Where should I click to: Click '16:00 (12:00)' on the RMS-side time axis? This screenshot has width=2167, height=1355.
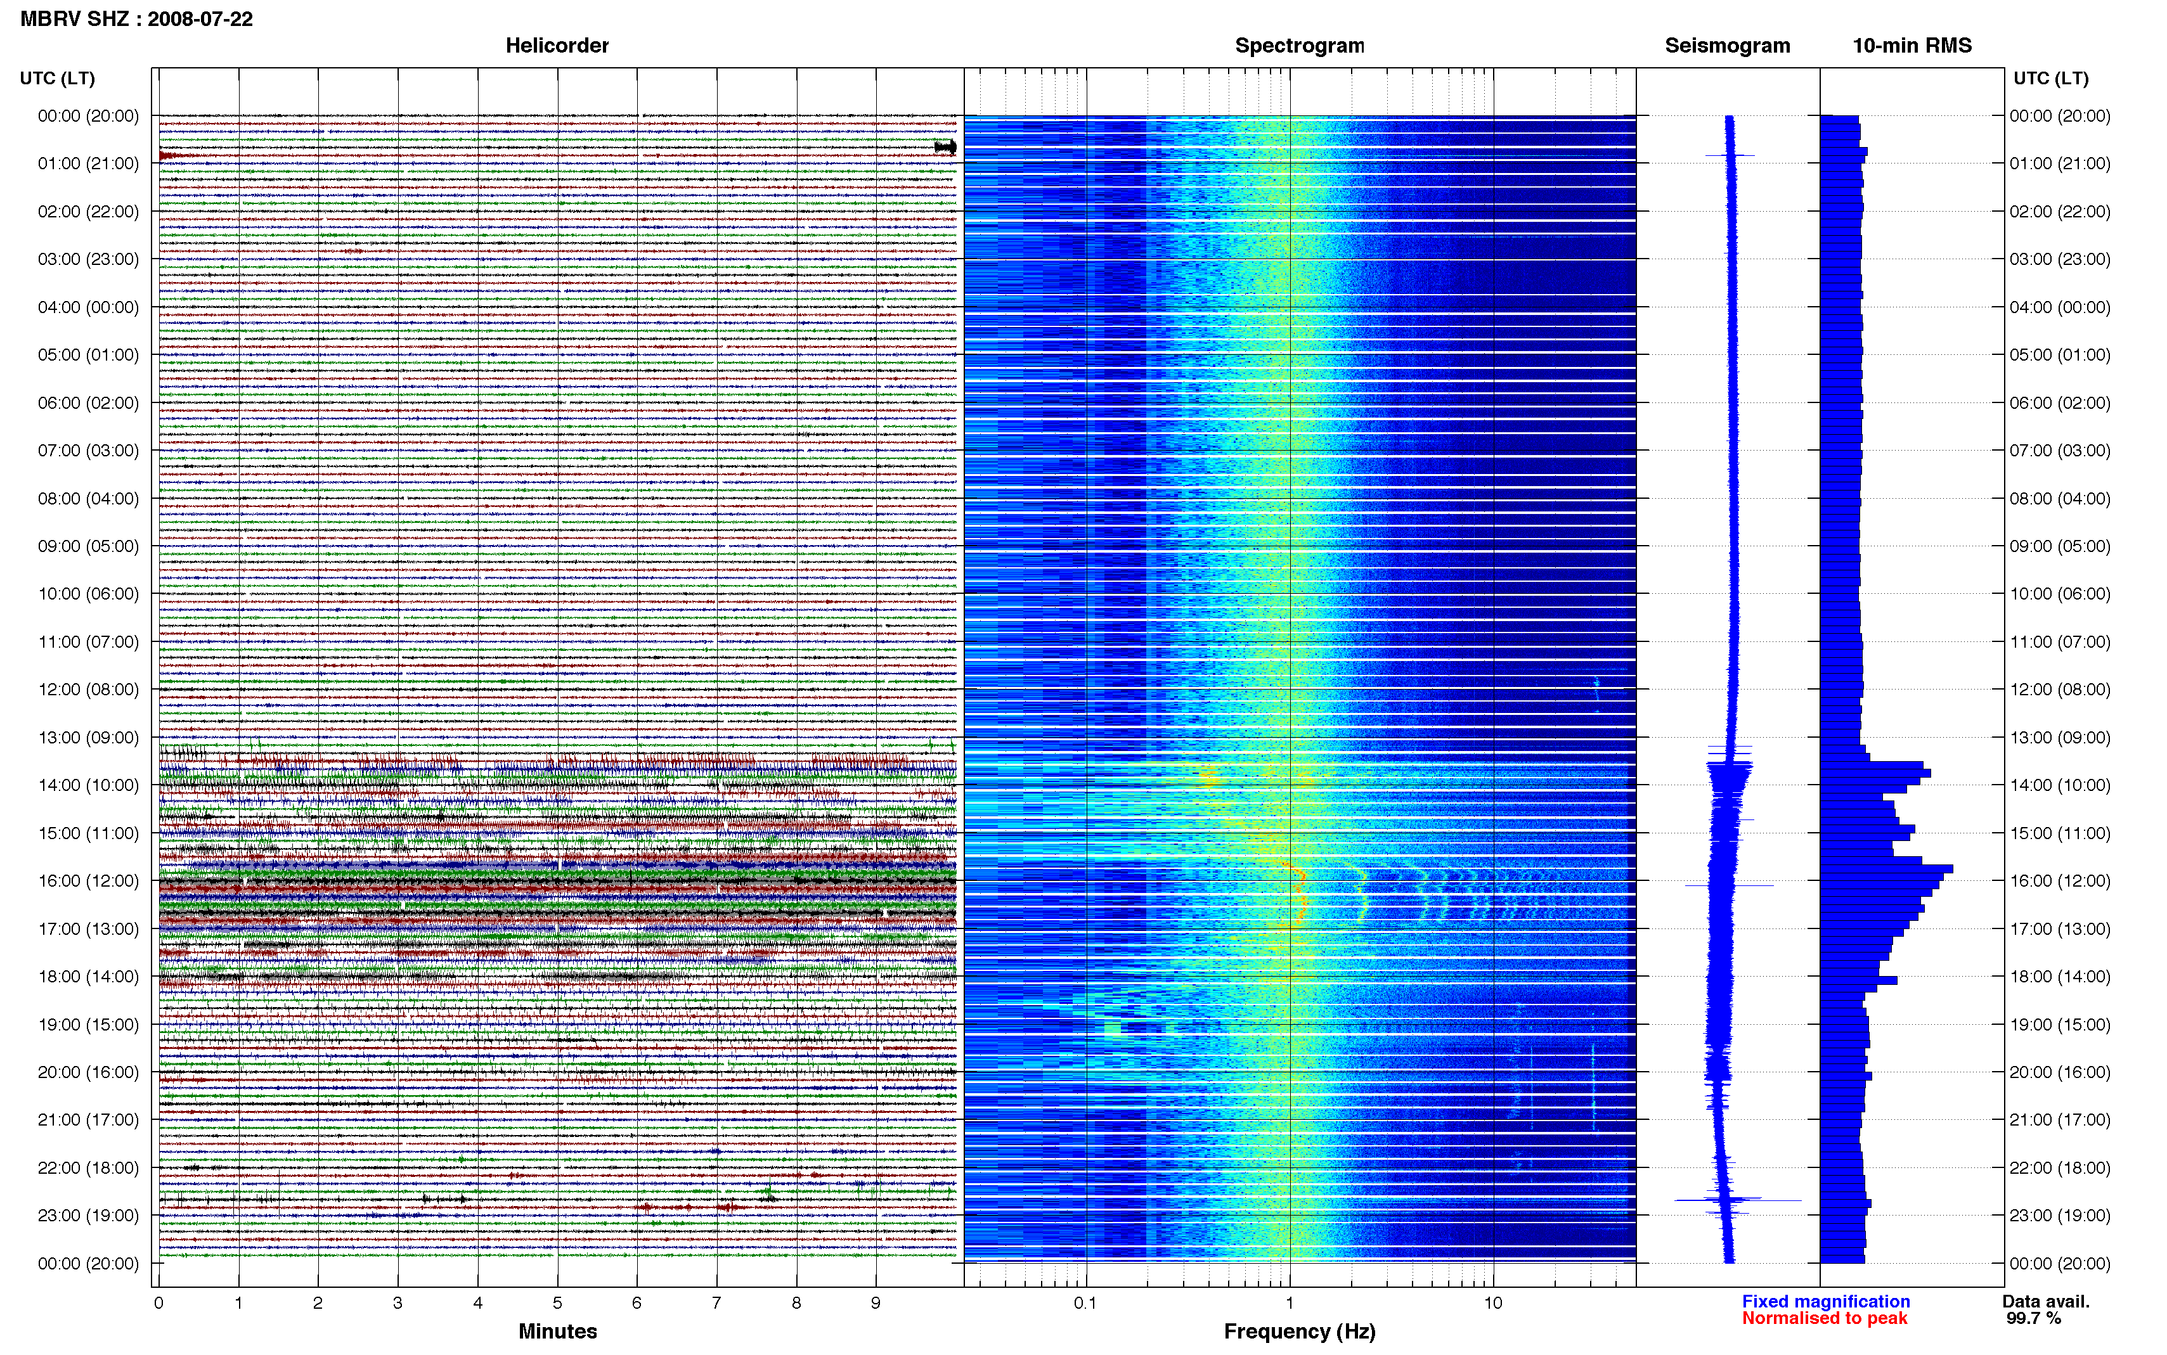[2059, 881]
